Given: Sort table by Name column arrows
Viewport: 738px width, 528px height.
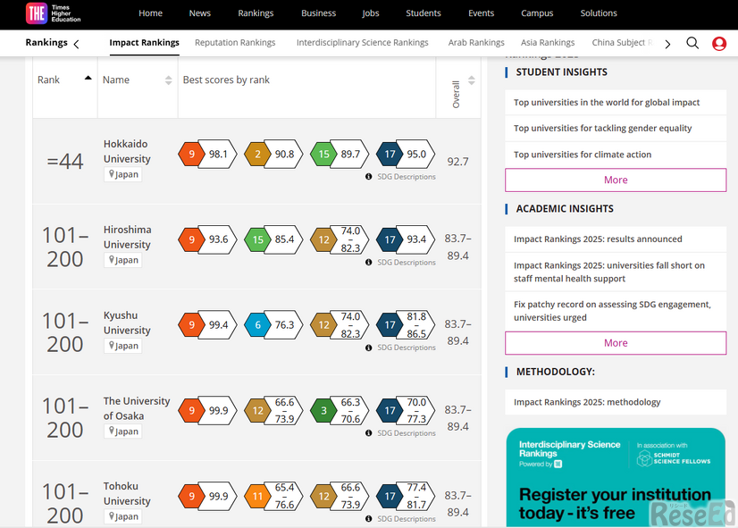Looking at the screenshot, I should pos(169,80).
